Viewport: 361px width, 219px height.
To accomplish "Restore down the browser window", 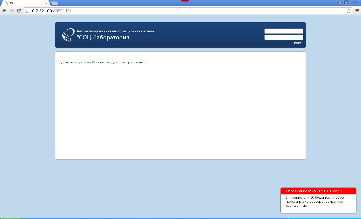I will pos(346,2).
